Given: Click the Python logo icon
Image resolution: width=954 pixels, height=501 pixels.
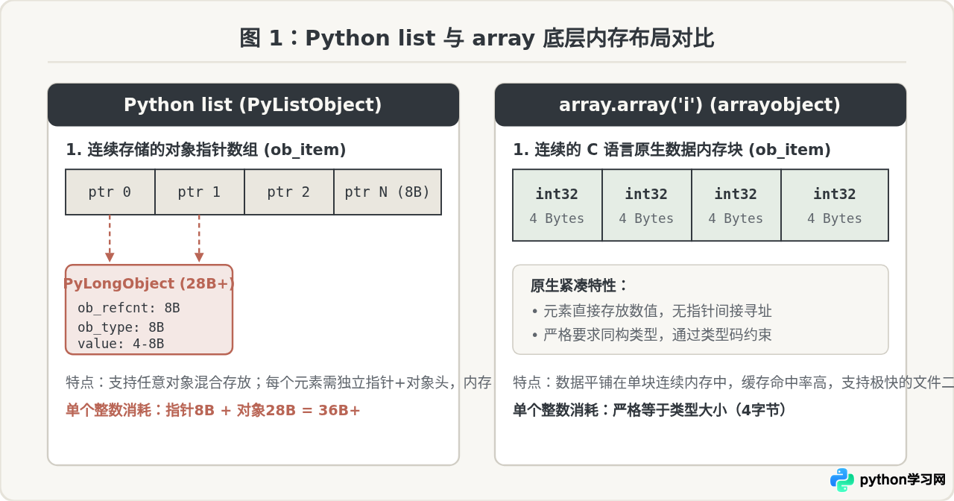Looking at the screenshot, I should pos(842,480).
